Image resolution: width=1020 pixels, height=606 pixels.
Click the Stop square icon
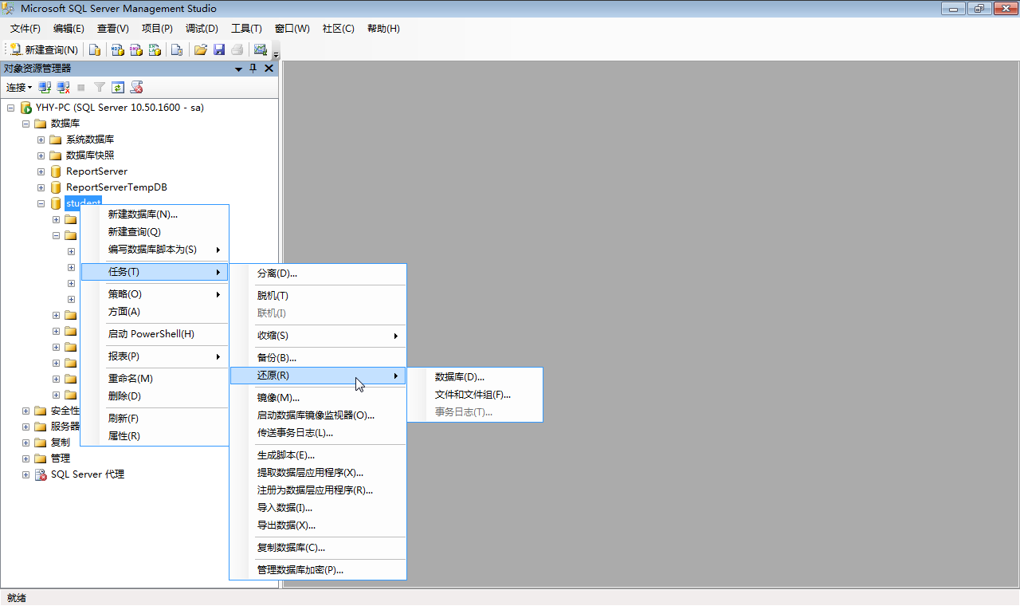point(81,87)
